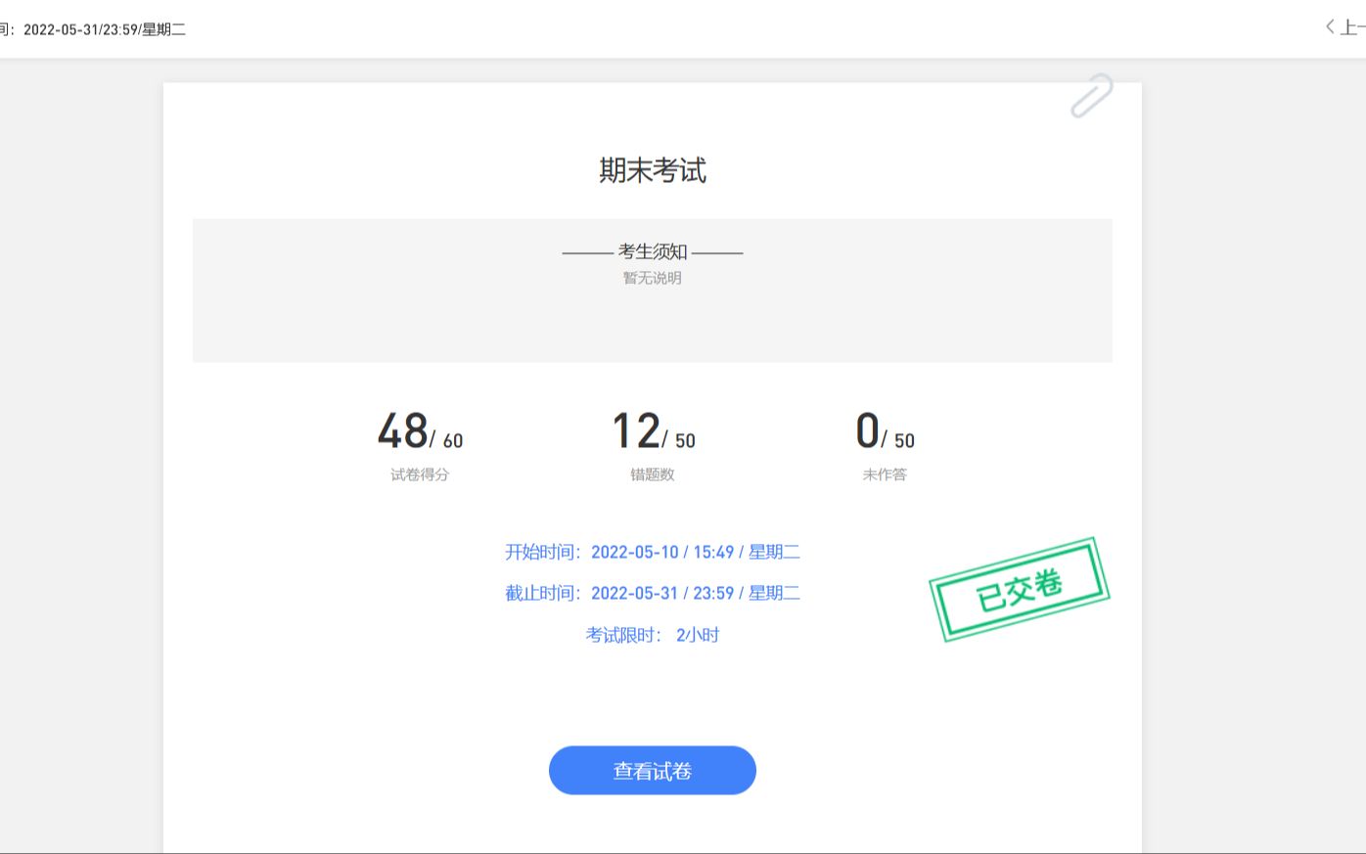
Task: Click the 试卷得分 label
Action: [420, 474]
